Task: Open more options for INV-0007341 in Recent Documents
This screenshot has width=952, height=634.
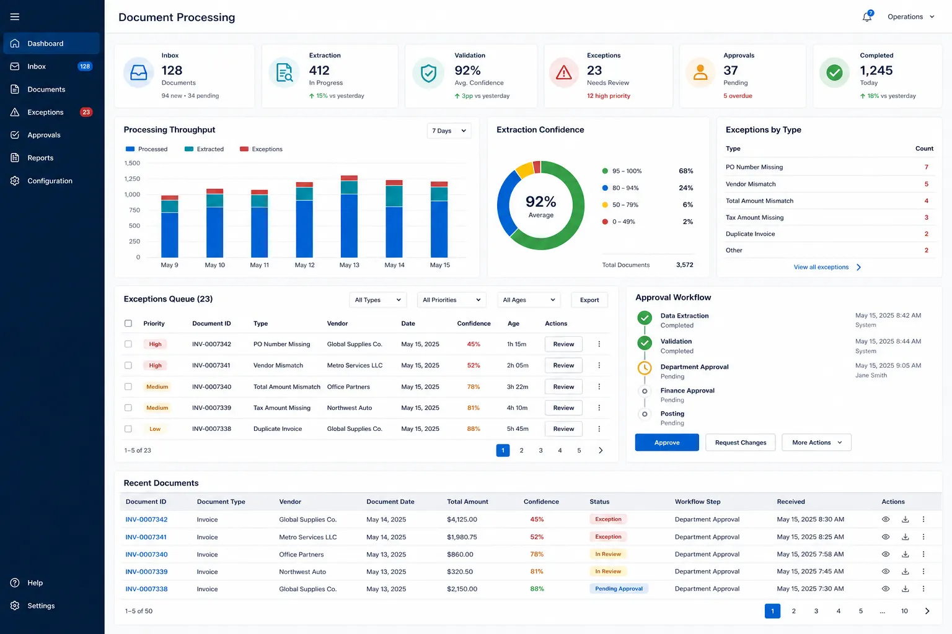Action: 923,537
